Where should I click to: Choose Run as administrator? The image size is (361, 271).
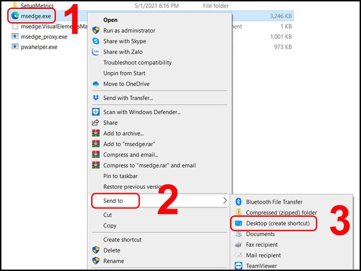click(x=129, y=30)
